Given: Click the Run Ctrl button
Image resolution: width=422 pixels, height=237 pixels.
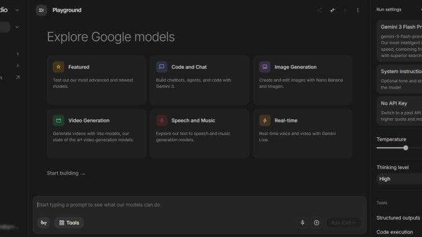Looking at the screenshot, I should [x=344, y=223].
